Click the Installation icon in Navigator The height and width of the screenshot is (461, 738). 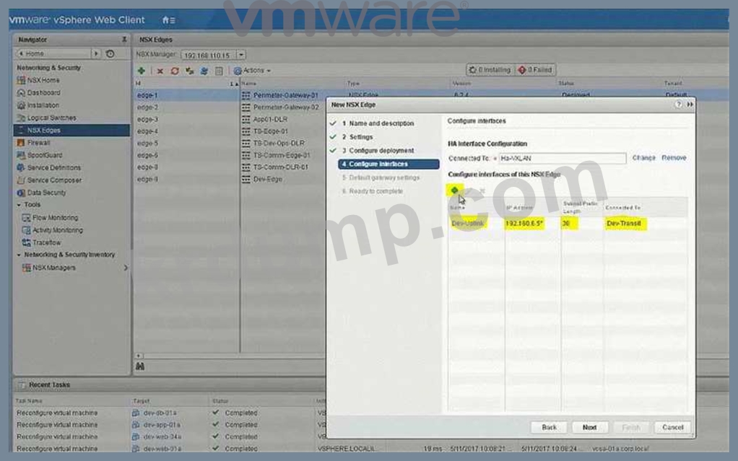click(x=21, y=105)
